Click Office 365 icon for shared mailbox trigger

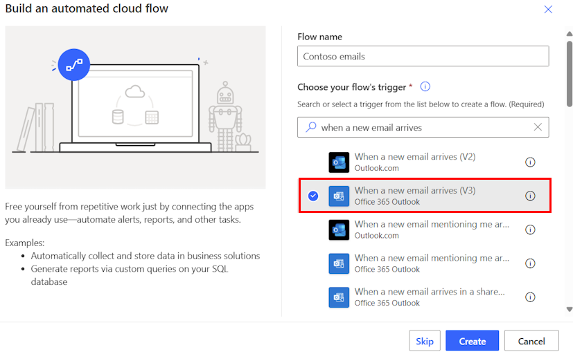click(339, 297)
